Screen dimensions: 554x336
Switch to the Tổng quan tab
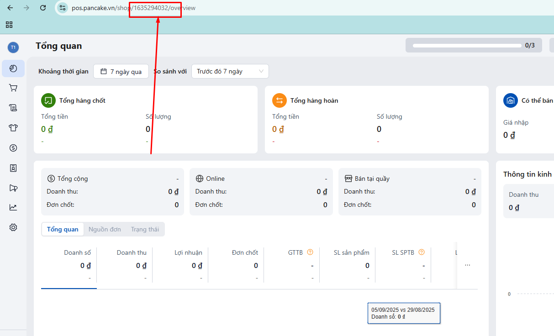(63, 229)
